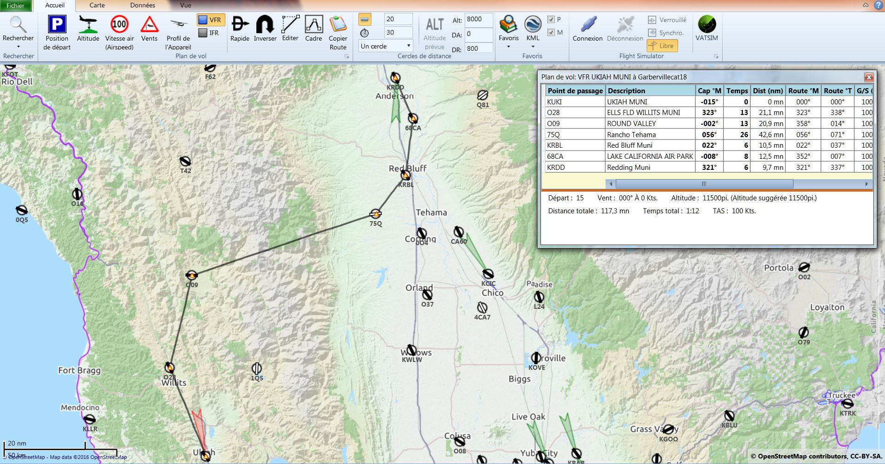
Task: Toggle the Verrouillé option
Action: 667,20
